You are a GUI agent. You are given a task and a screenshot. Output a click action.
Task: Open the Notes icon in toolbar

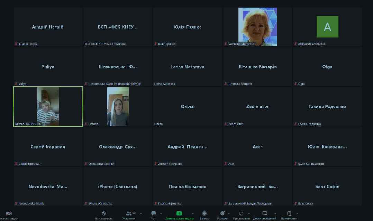click(x=289, y=213)
